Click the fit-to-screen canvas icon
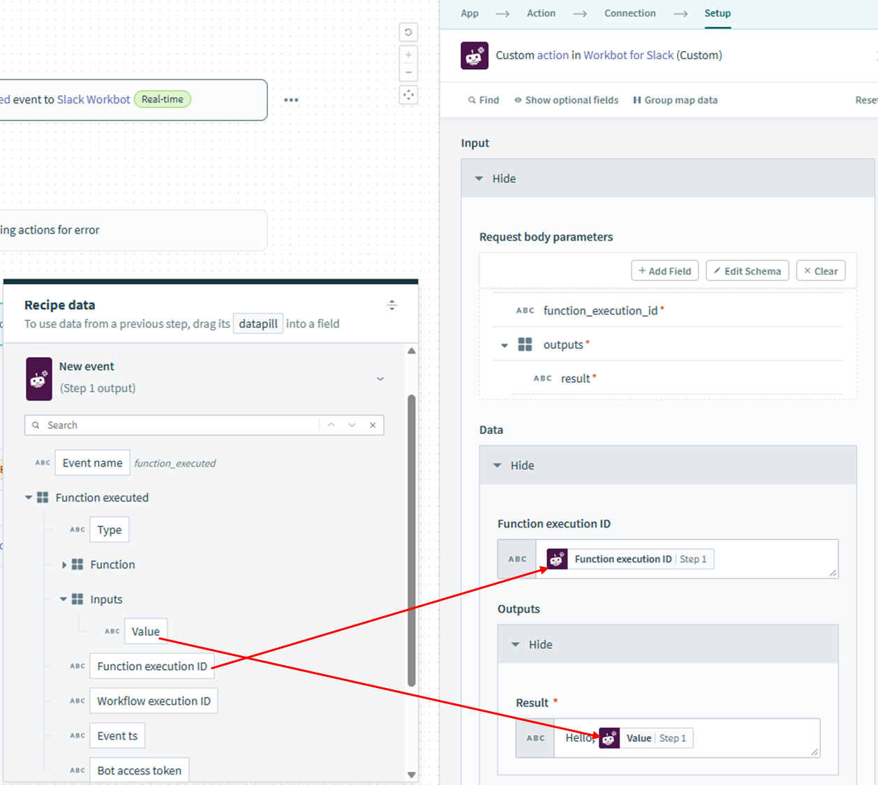Viewport: 878px width, 785px height. coord(408,95)
